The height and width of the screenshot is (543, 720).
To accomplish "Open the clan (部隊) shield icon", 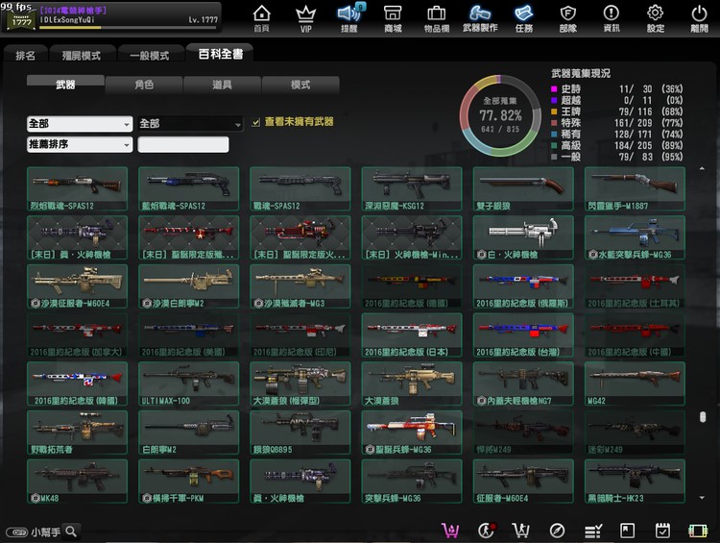I will 568,18.
